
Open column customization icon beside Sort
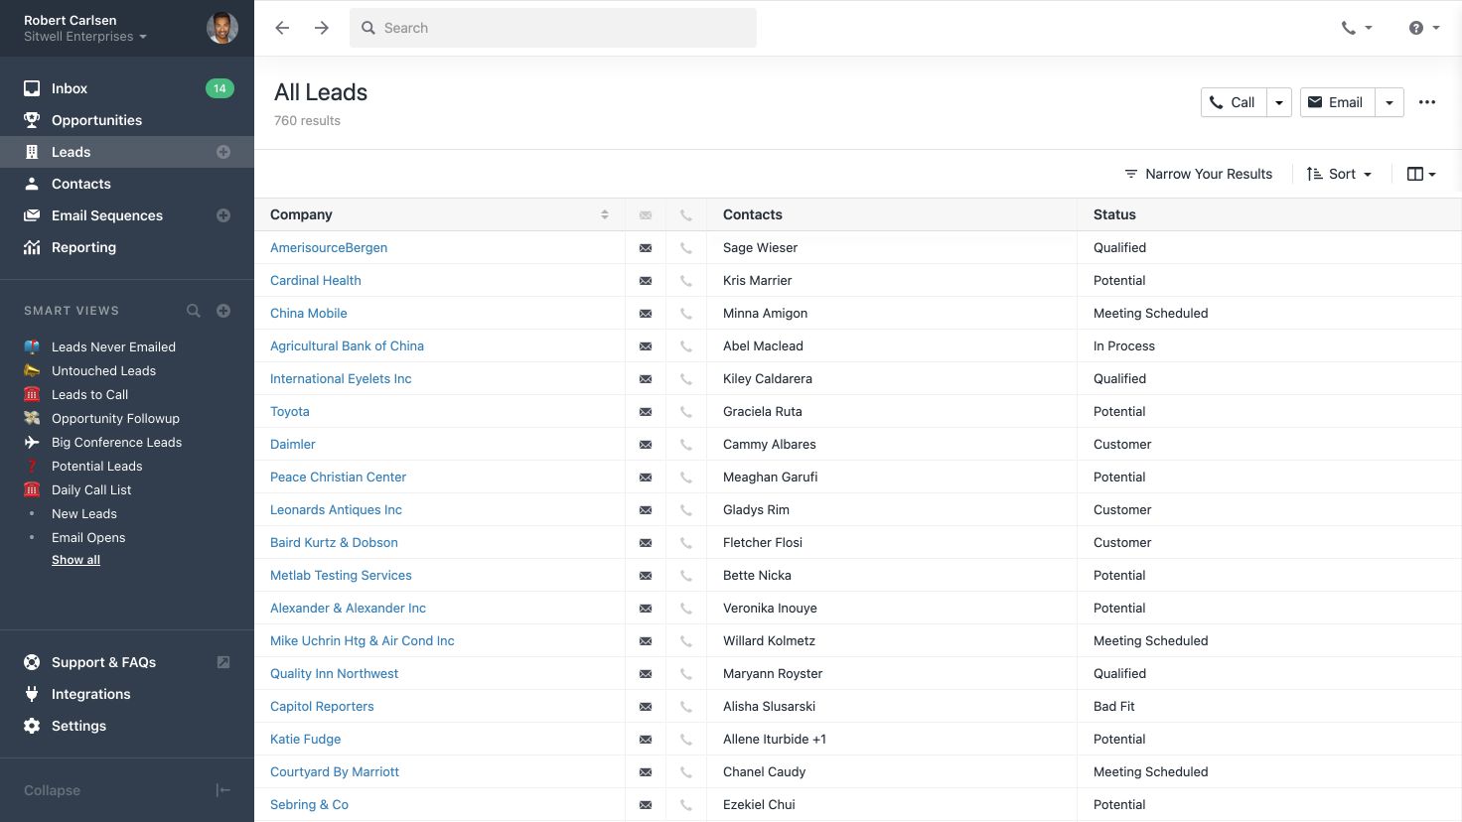point(1419,173)
